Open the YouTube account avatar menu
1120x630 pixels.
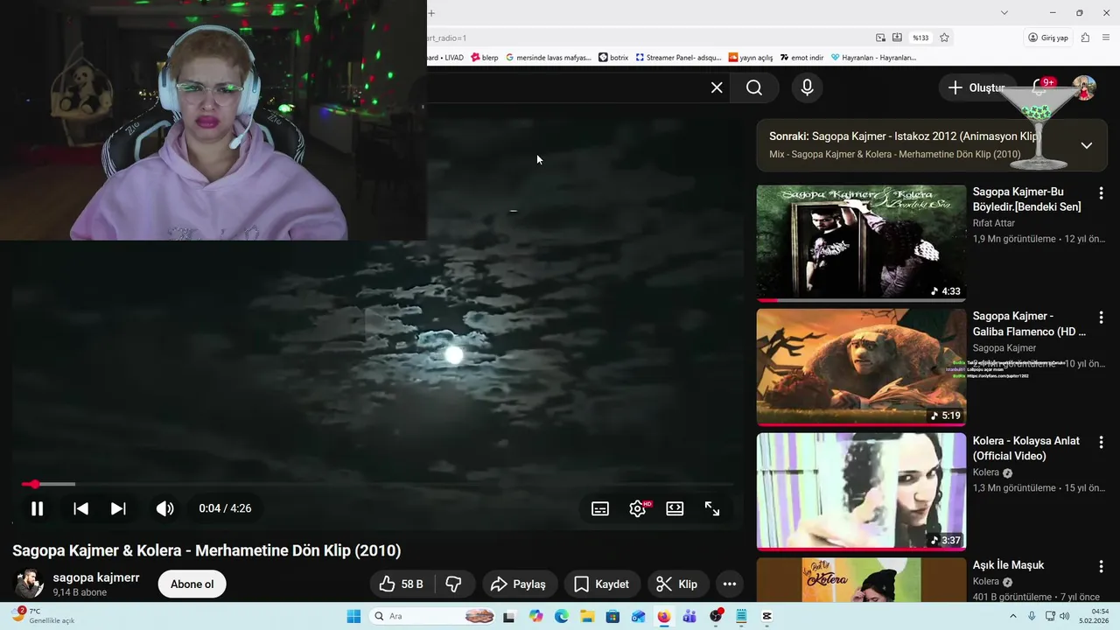[1084, 87]
